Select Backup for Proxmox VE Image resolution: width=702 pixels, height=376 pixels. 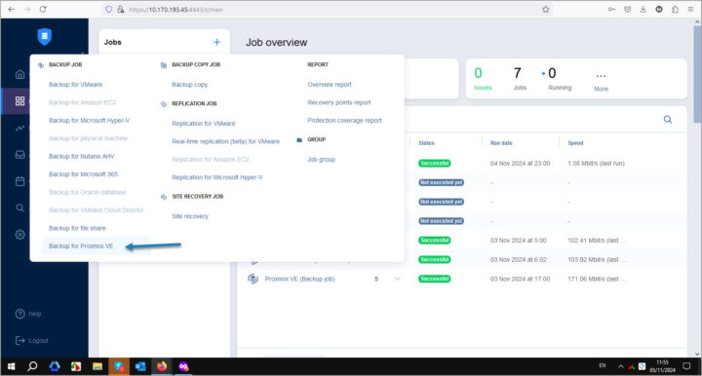tap(81, 245)
